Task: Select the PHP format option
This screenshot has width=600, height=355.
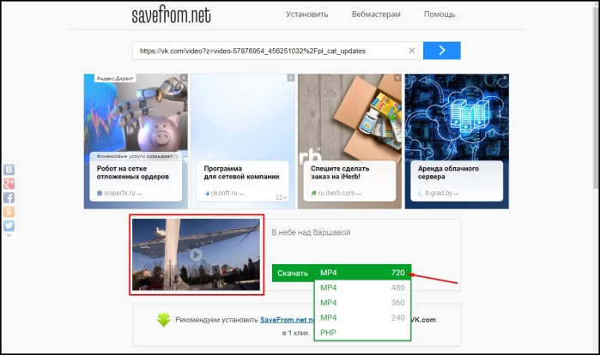Action: [362, 333]
